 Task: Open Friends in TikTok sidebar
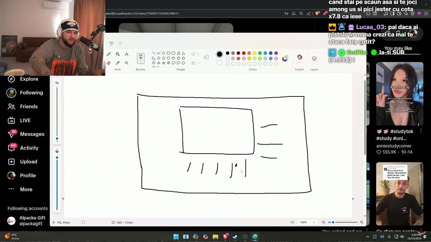click(23, 107)
